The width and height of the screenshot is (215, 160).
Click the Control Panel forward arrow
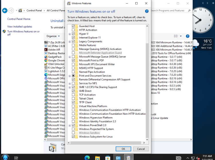click(11, 11)
